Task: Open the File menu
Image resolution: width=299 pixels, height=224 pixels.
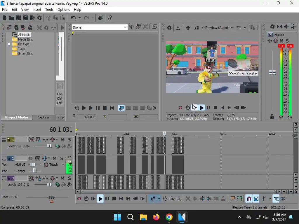Action: [5, 10]
